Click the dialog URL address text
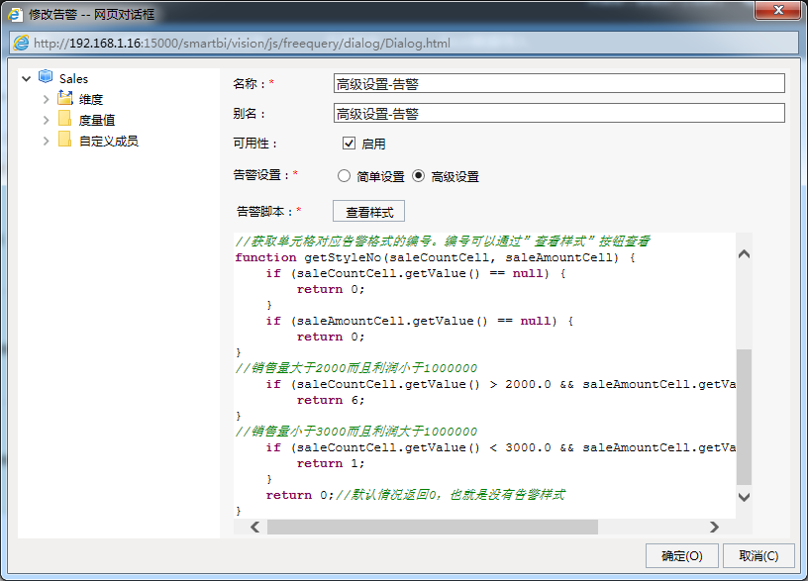808x581 pixels. [x=243, y=44]
